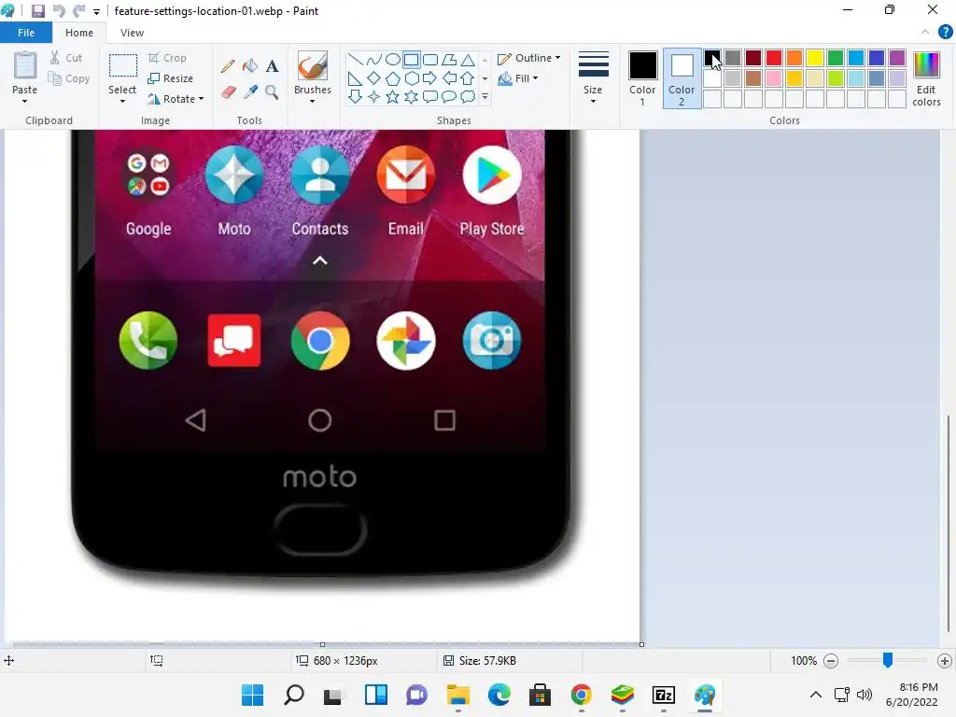Choose the Line shape
This screenshot has width=956, height=717.
355,60
